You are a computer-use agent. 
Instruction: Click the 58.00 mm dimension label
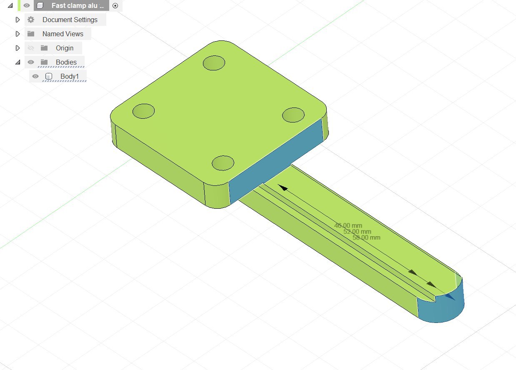366,237
